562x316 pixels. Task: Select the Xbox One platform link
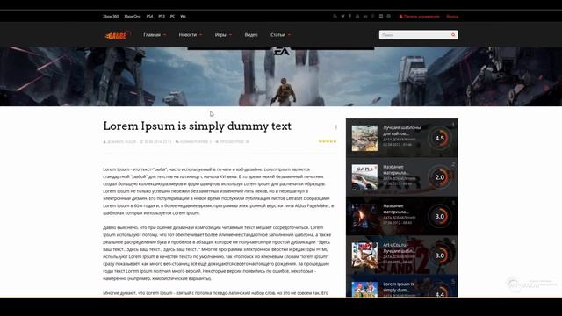[x=133, y=16]
